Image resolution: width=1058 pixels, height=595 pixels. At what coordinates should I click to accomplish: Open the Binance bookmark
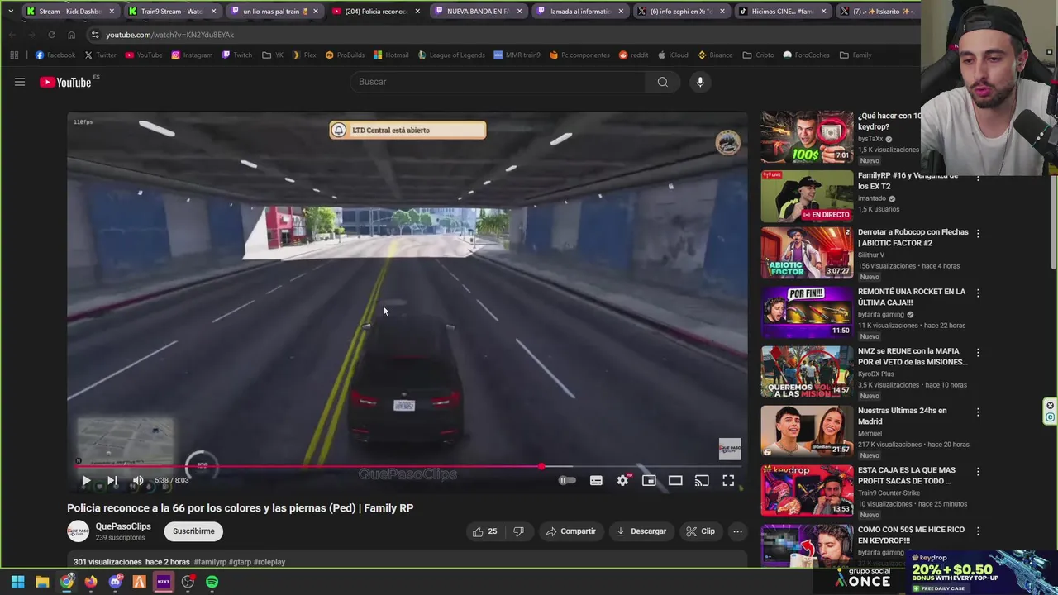714,55
